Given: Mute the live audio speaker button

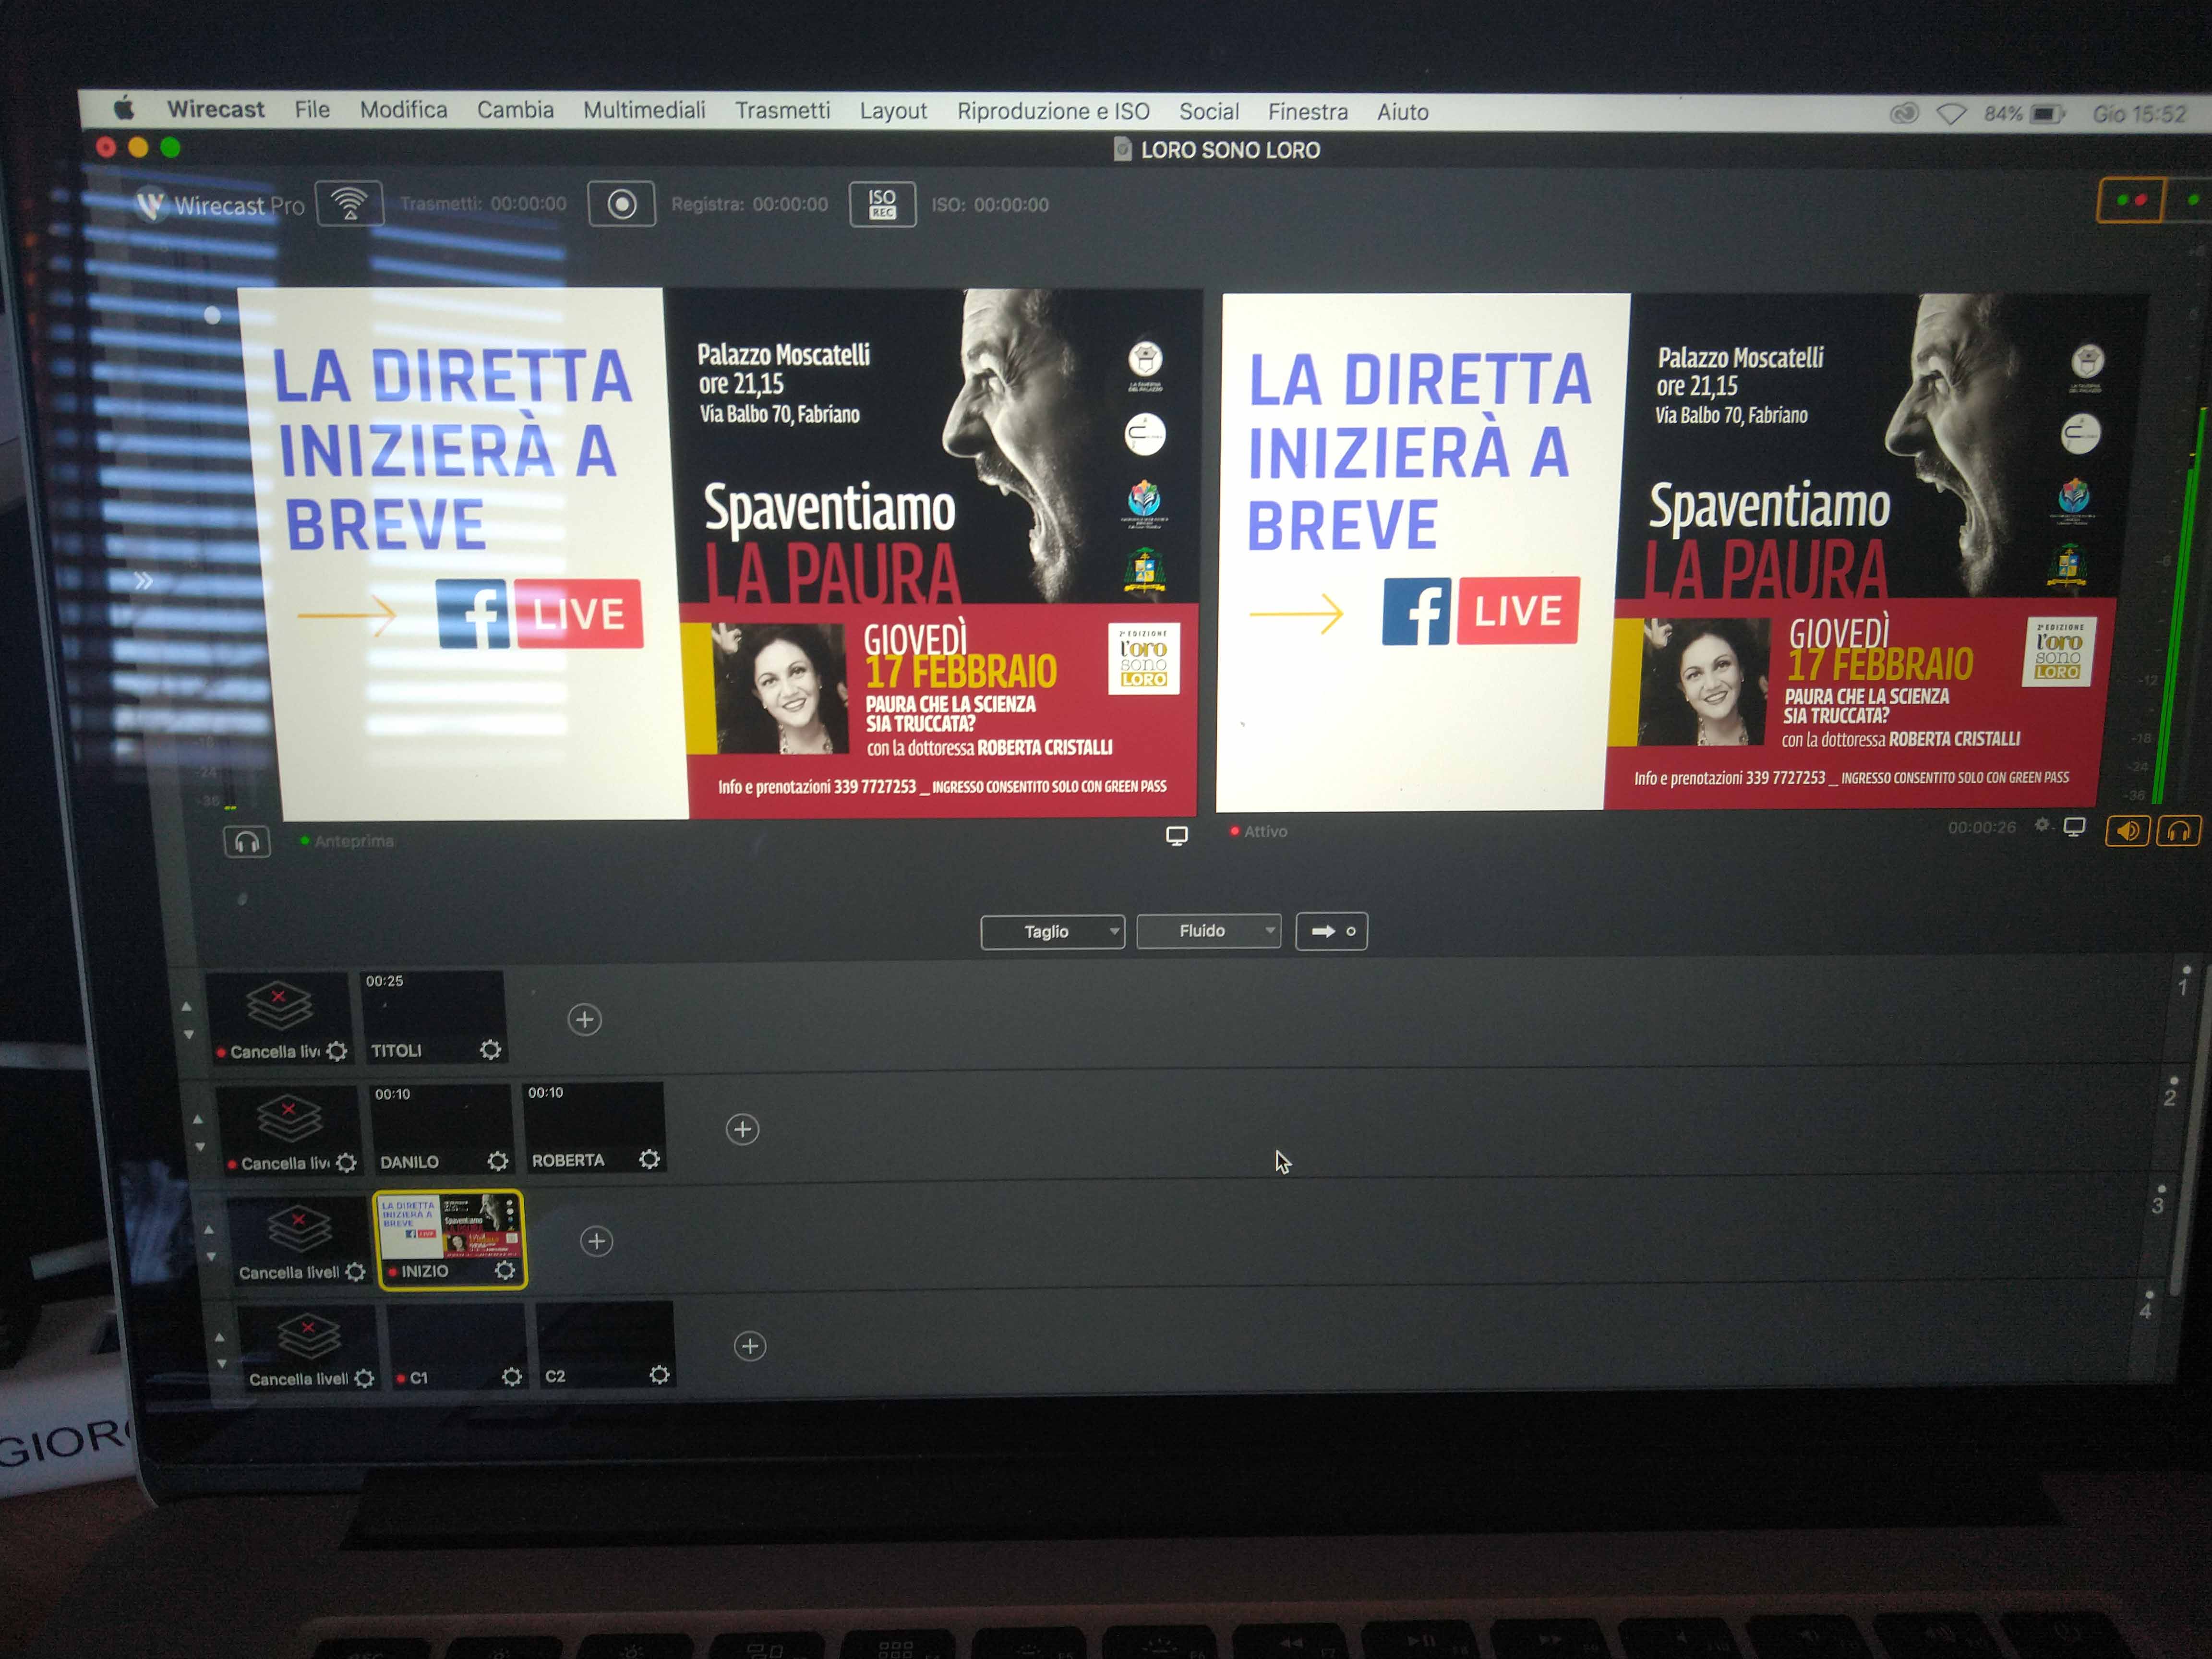Looking at the screenshot, I should [x=2127, y=831].
